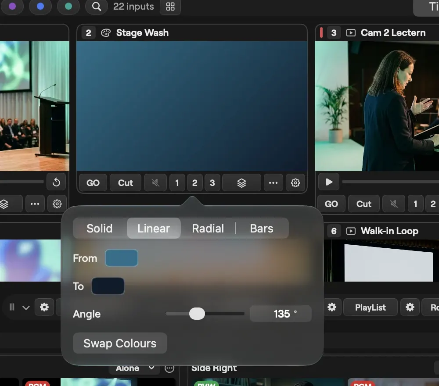
Task: Click GO on Stage Wash input
Action: tap(93, 182)
